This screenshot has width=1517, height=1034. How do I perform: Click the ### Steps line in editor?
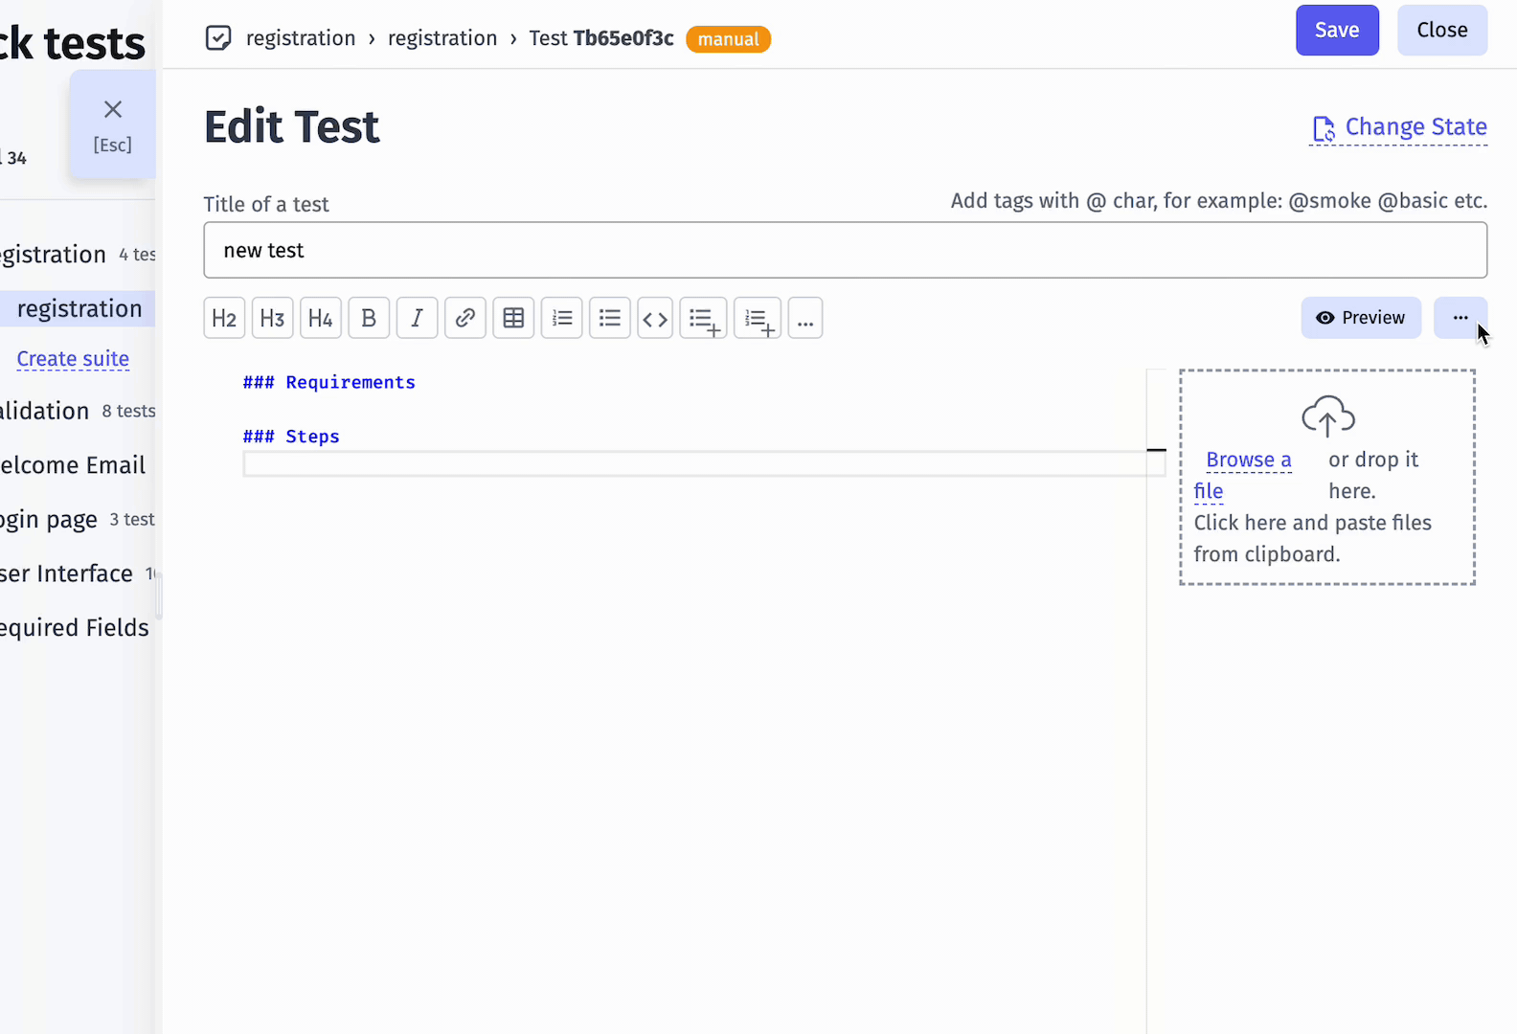[x=291, y=437]
